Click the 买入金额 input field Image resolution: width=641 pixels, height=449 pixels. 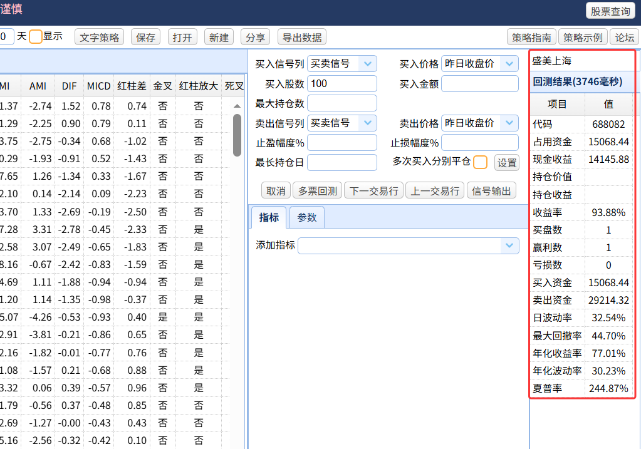coord(480,84)
